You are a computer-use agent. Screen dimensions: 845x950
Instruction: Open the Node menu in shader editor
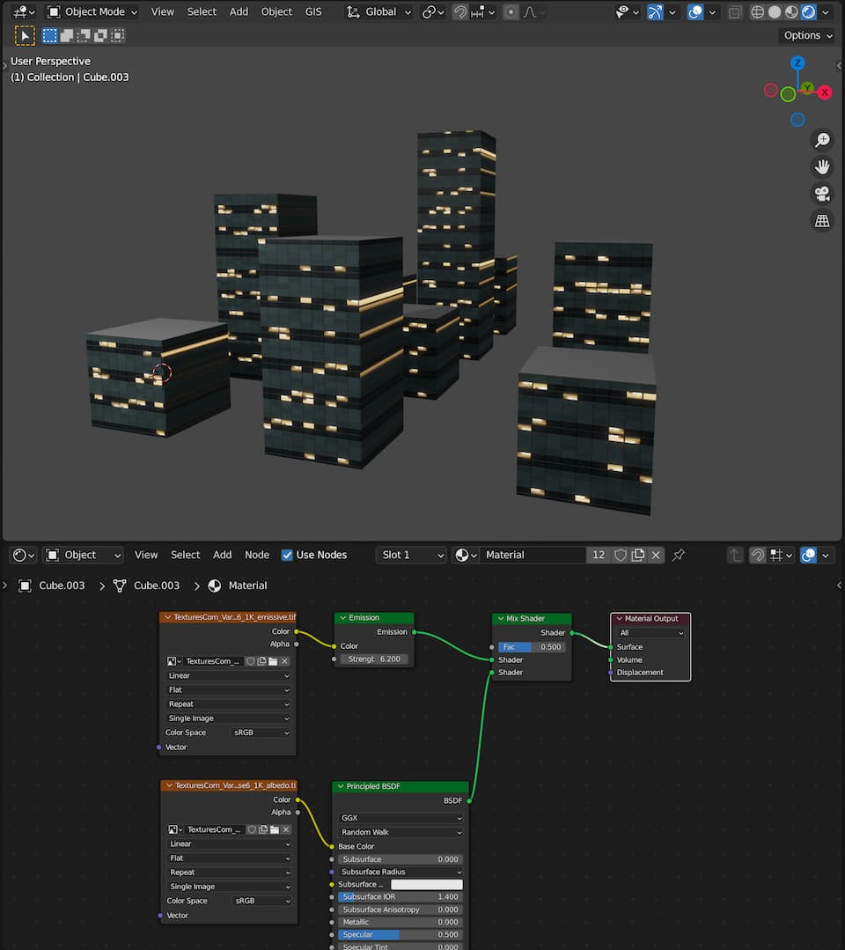tap(257, 555)
